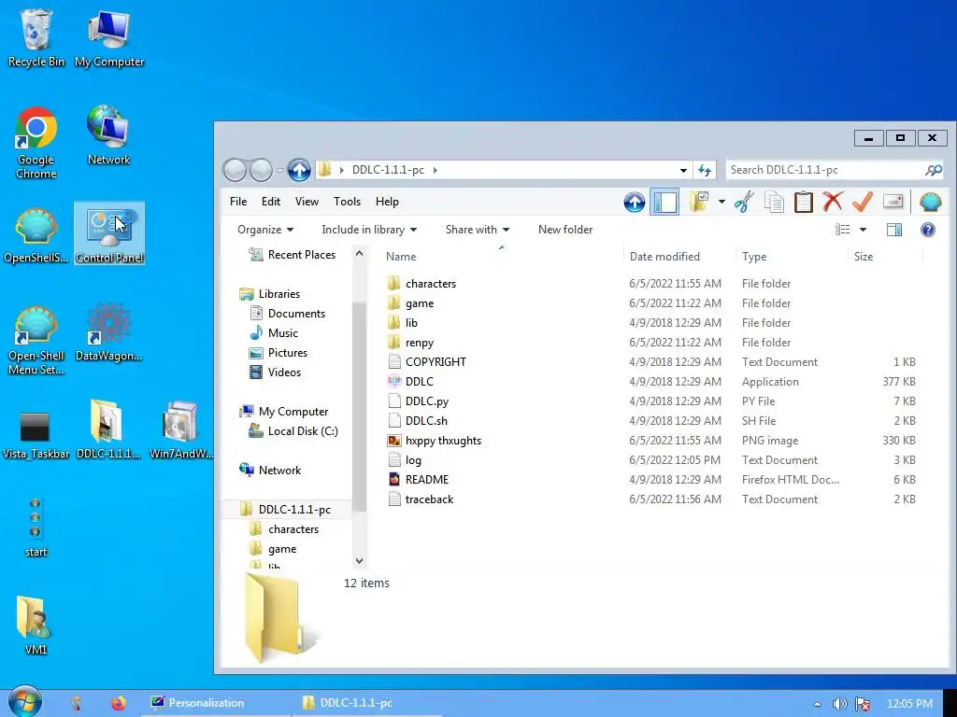Select Music in navigation pane
This screenshot has height=717, width=957.
282,333
